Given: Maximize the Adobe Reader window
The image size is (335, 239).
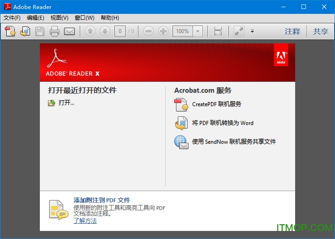Looking at the screenshot, I should tap(304, 7).
